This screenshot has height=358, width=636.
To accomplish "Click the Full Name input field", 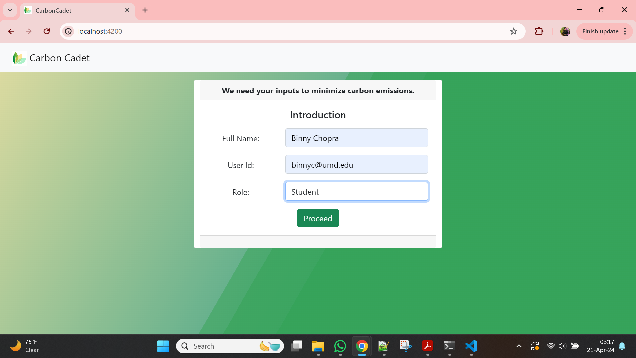I will pyautogui.click(x=356, y=138).
